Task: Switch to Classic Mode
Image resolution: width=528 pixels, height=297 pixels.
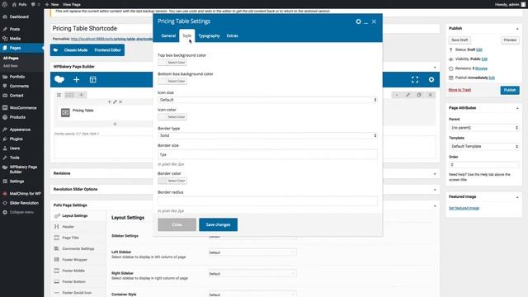Action: coord(76,50)
